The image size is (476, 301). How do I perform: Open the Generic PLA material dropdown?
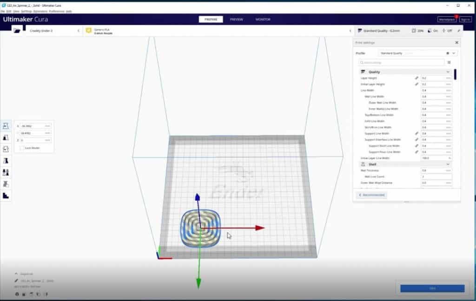218,31
